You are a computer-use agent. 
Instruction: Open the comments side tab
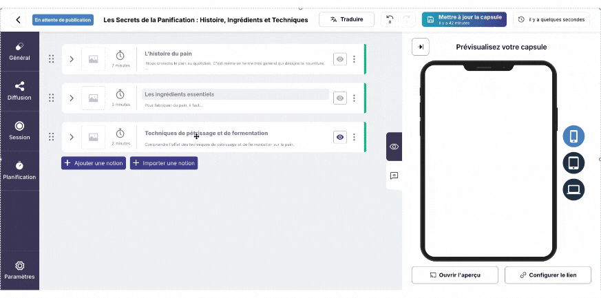[394, 175]
